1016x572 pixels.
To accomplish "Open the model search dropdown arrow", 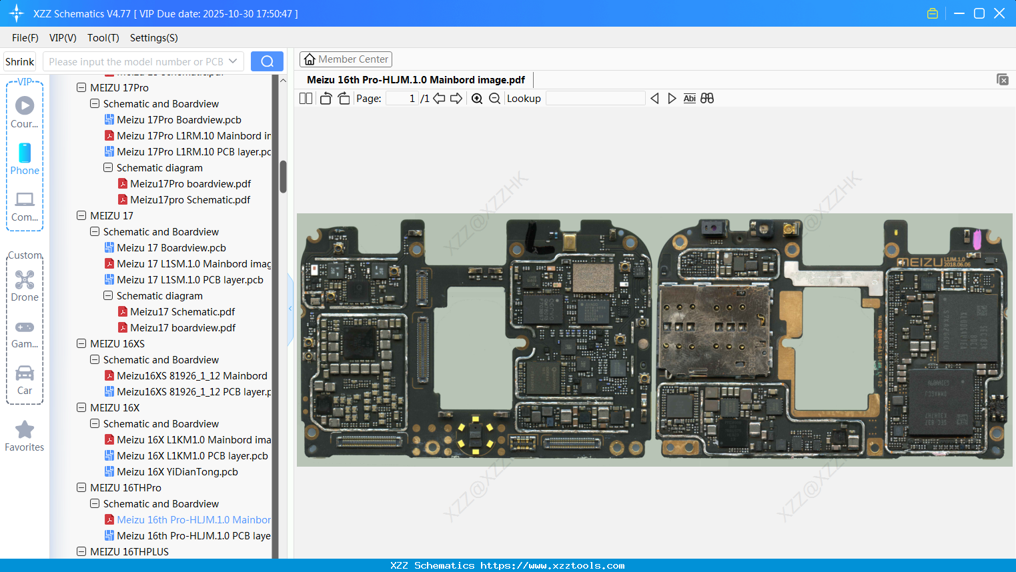I will coord(233,61).
